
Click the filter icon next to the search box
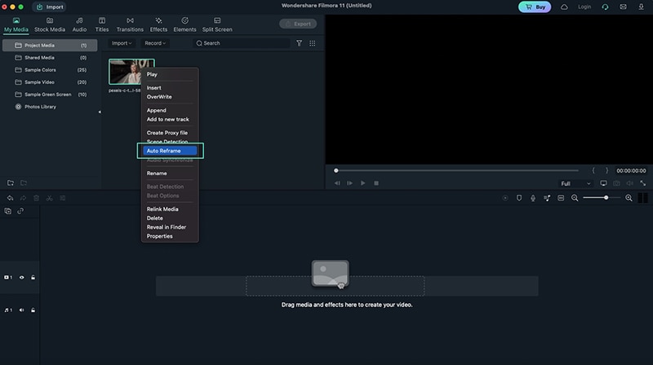299,43
